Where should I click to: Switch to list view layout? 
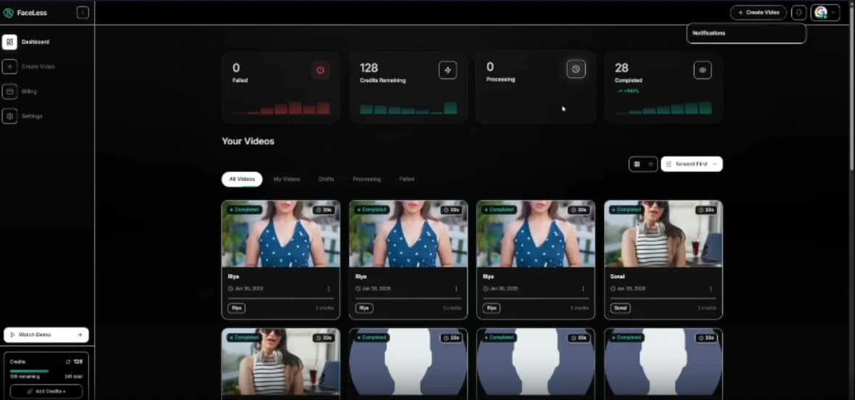tap(650, 164)
